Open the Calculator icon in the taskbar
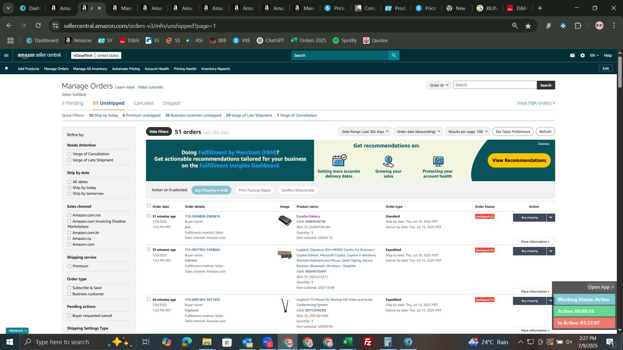The height and width of the screenshot is (350, 623). point(388,342)
